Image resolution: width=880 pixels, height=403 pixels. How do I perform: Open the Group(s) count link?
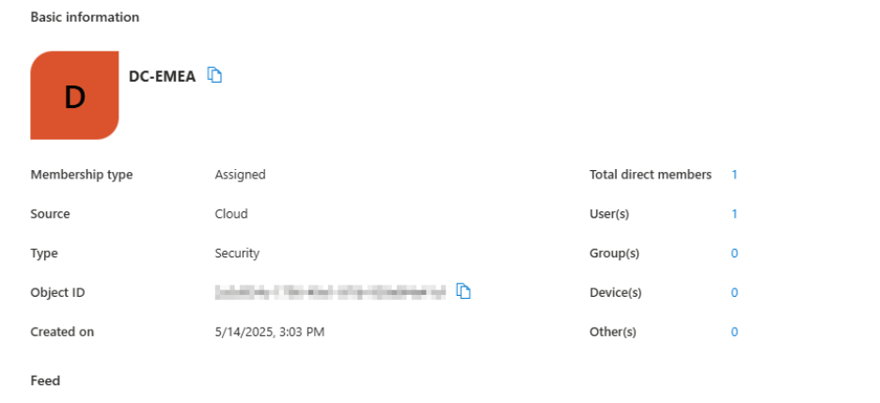[x=734, y=254]
